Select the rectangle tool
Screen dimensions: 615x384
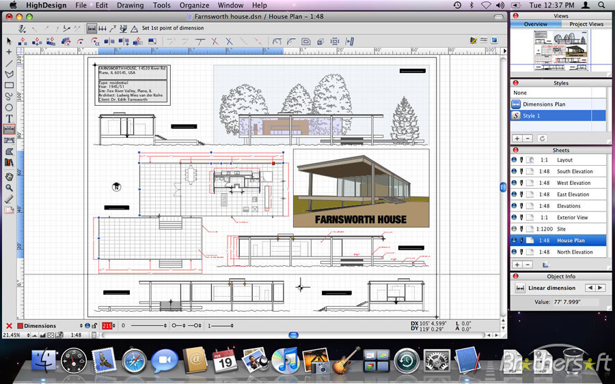click(x=9, y=85)
